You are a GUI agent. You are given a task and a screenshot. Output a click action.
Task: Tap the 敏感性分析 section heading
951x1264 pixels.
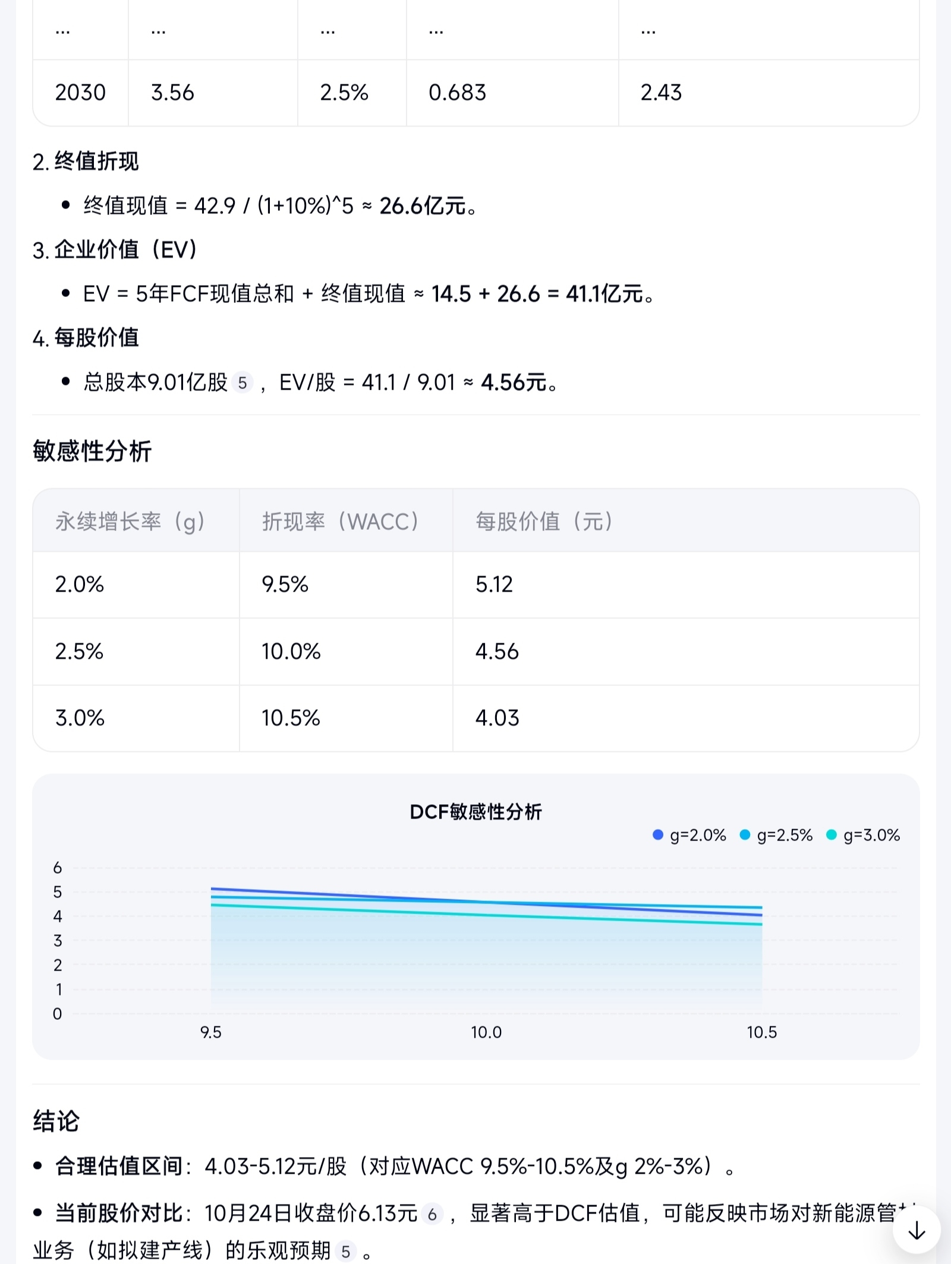[x=92, y=451]
